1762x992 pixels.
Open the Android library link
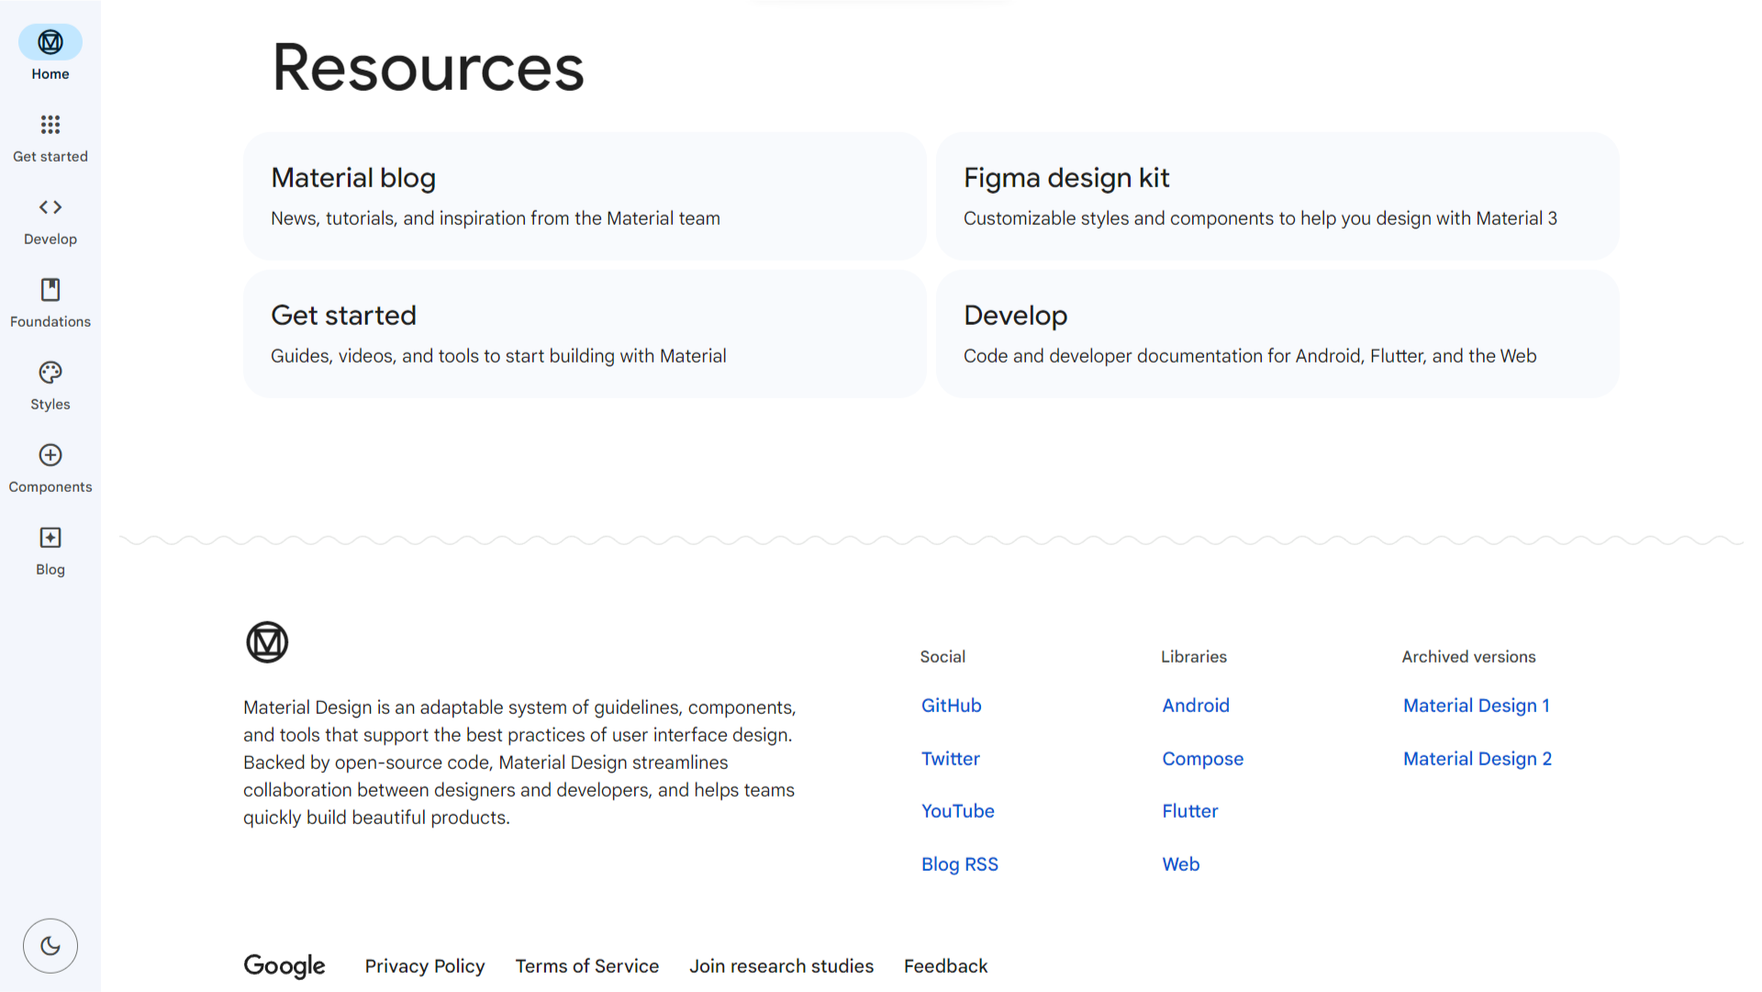1196,706
